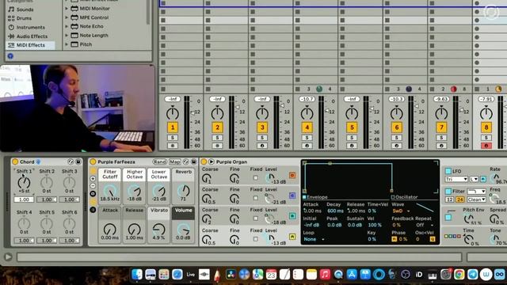The height and width of the screenshot is (285, 507).
Task: Open the envelope Loop None dropdown
Action: (x=314, y=239)
